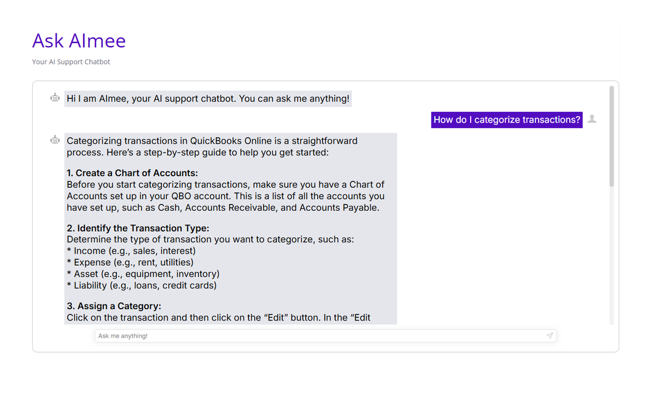648x406 pixels.
Task: Click the "3. Assign a Category:" heading
Action: pos(114,306)
